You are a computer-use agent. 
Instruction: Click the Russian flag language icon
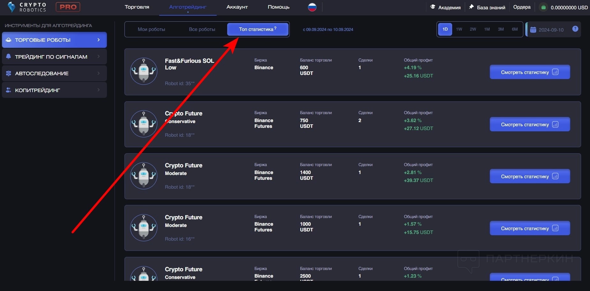(x=312, y=7)
